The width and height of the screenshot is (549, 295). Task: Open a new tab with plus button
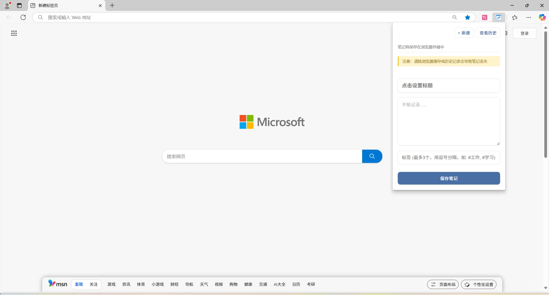112,5
